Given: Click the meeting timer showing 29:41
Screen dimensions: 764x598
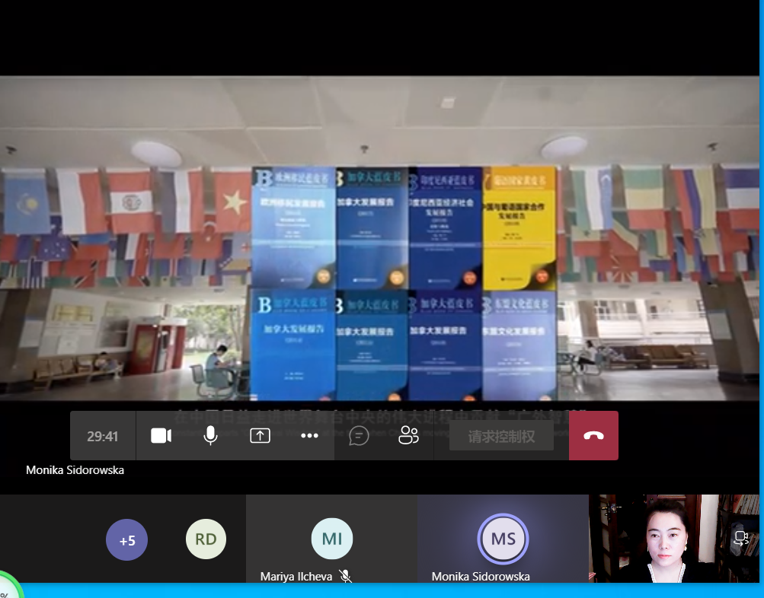Looking at the screenshot, I should [103, 436].
